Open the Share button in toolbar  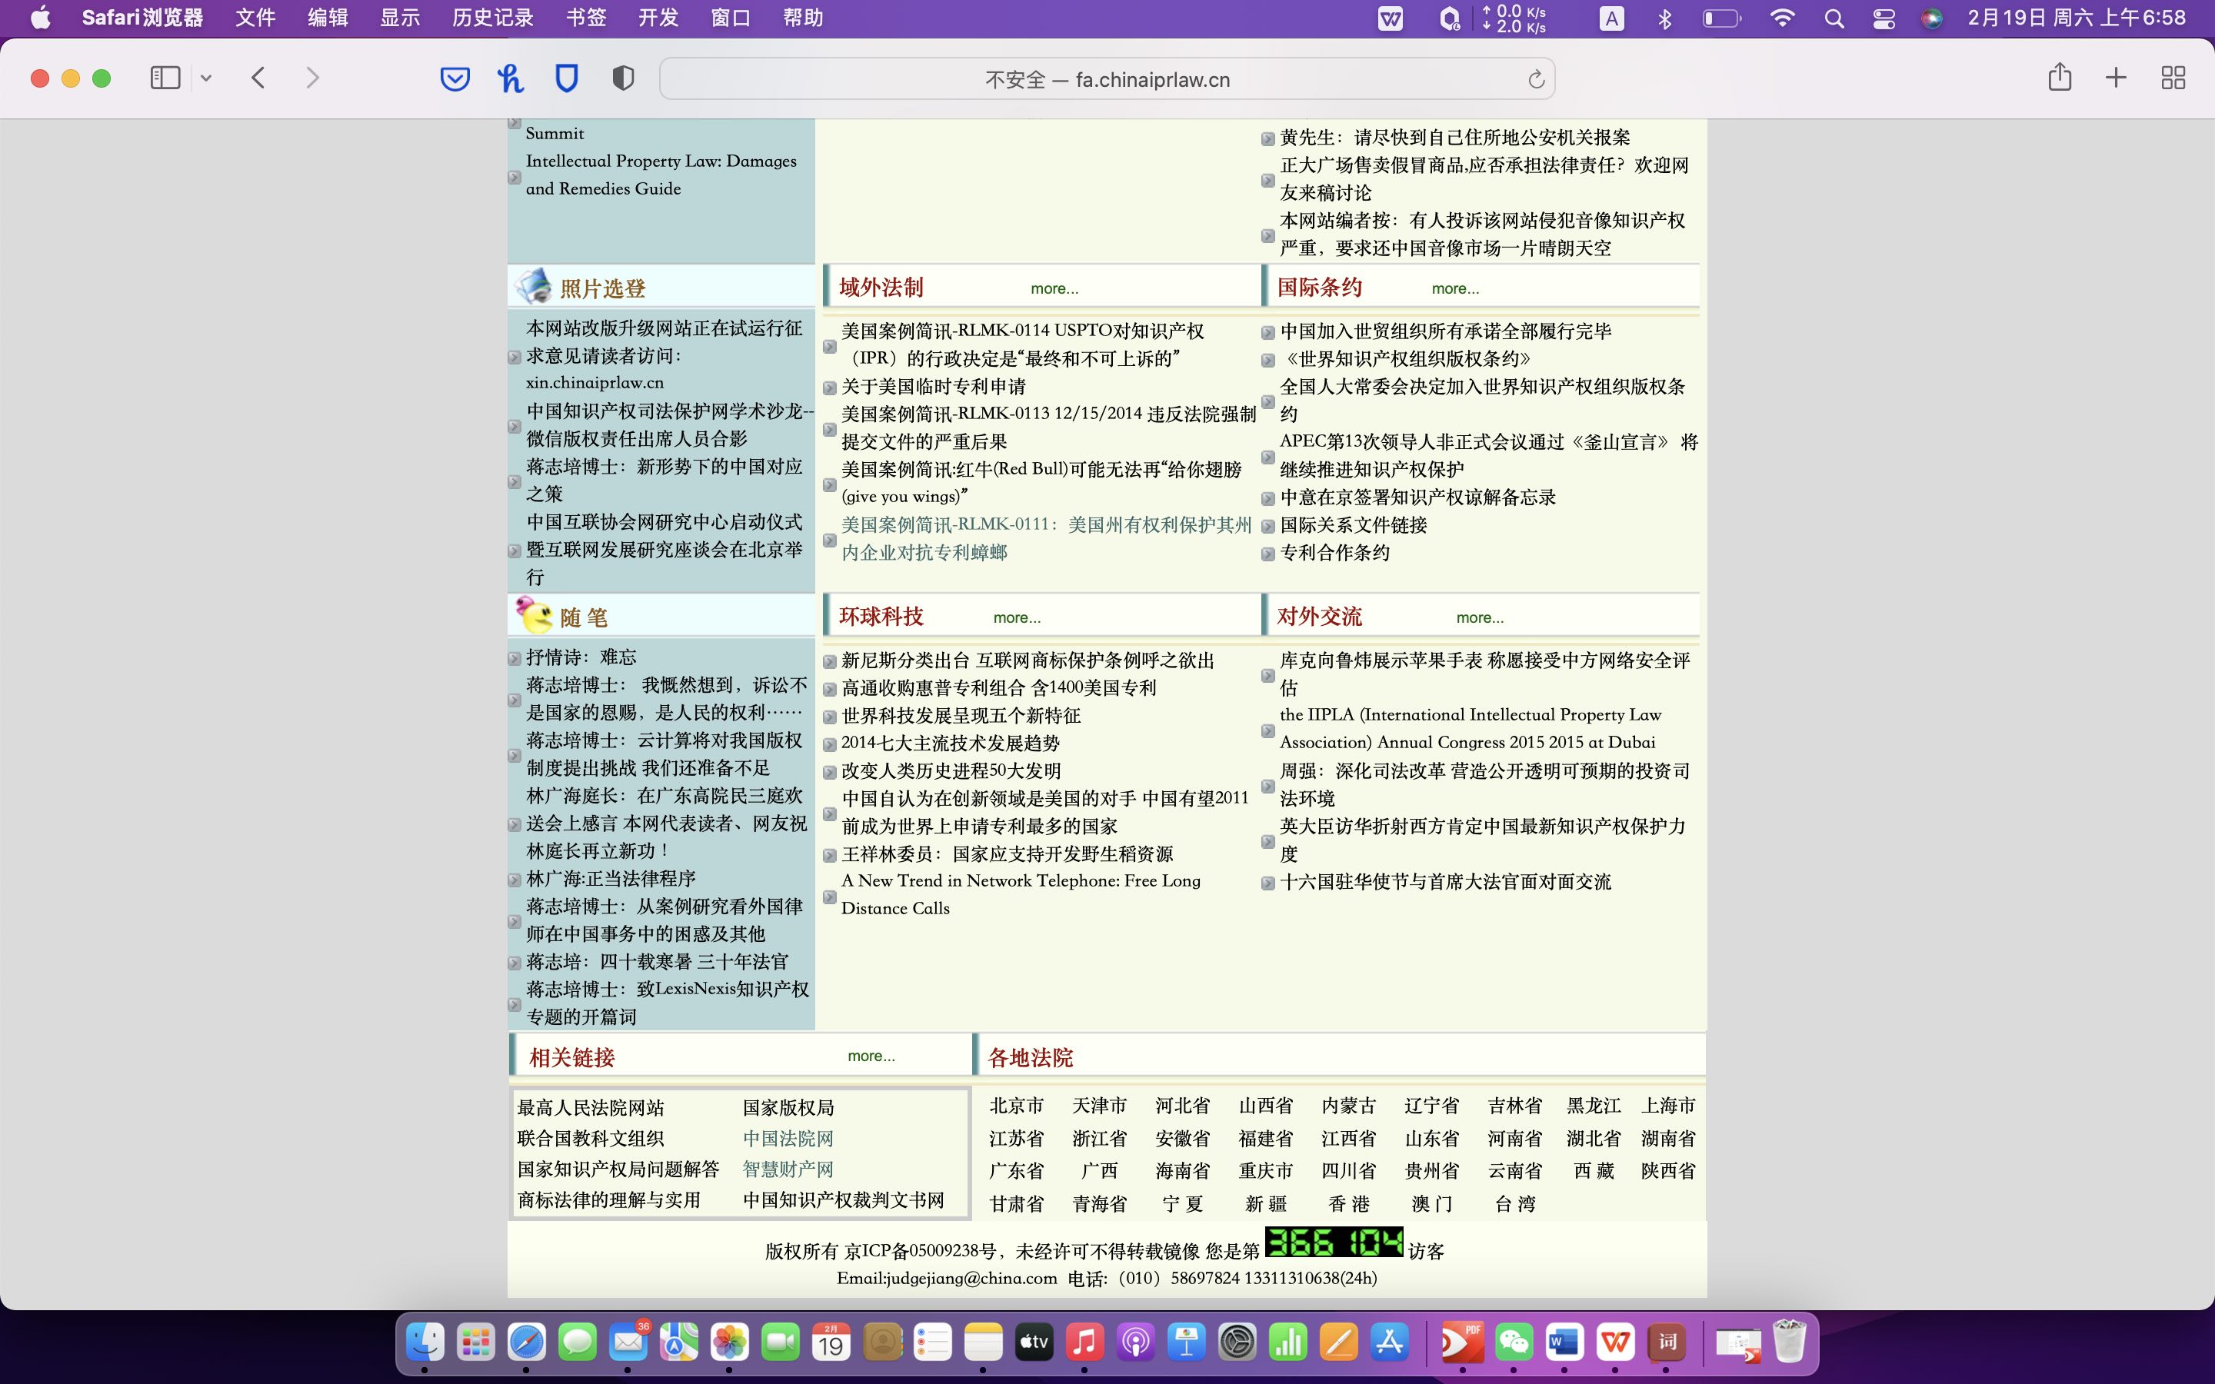point(2060,77)
